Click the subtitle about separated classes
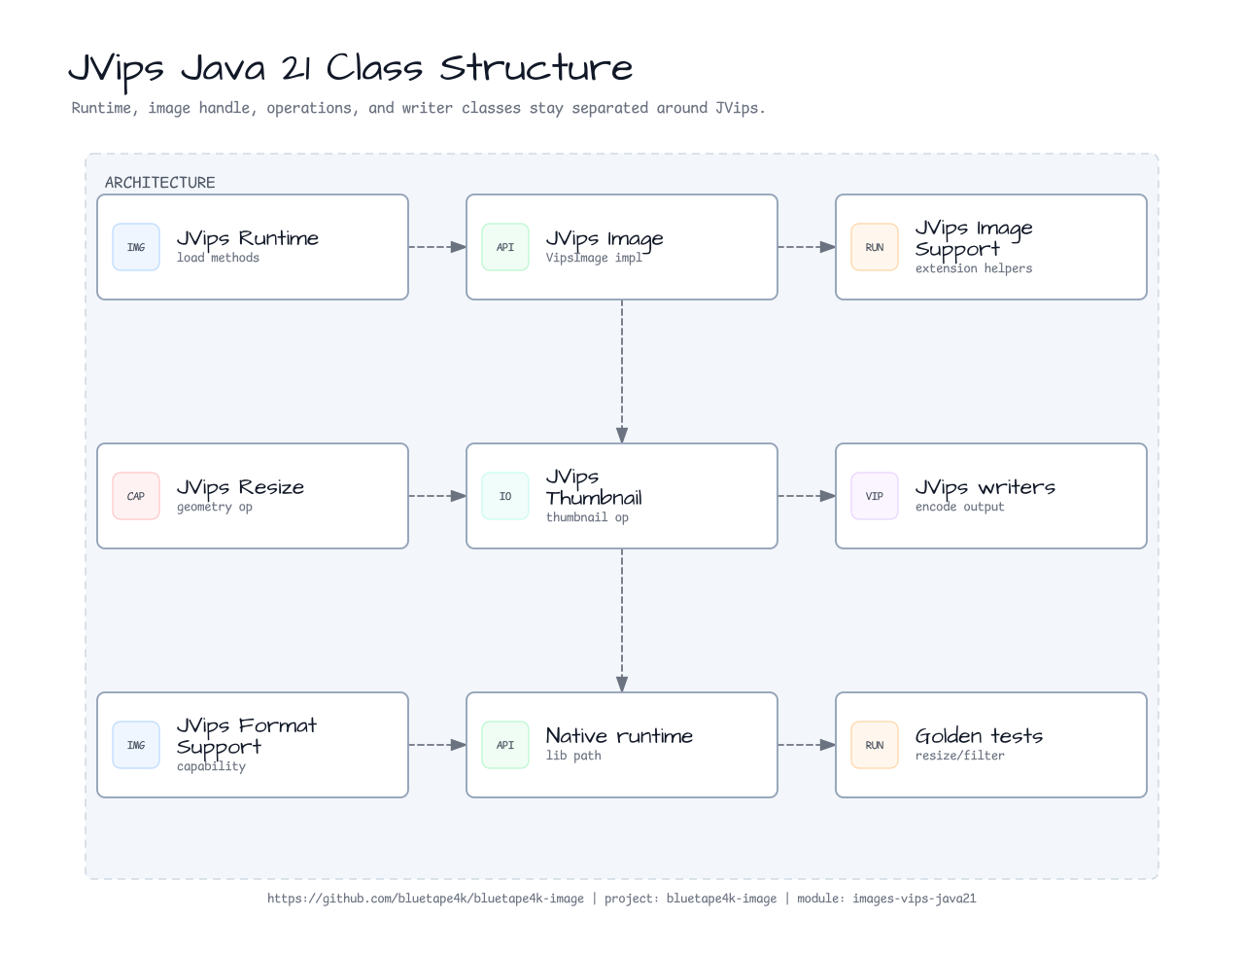This screenshot has height=953, width=1244. [419, 108]
